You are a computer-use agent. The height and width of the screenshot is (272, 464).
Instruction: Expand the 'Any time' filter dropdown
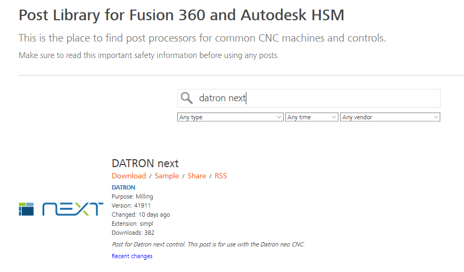[312, 117]
